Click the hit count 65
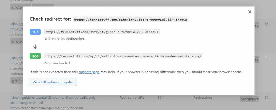 point(266,58)
